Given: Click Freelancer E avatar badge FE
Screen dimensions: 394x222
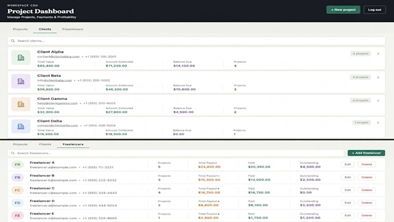Looking at the screenshot, I should point(17,216).
